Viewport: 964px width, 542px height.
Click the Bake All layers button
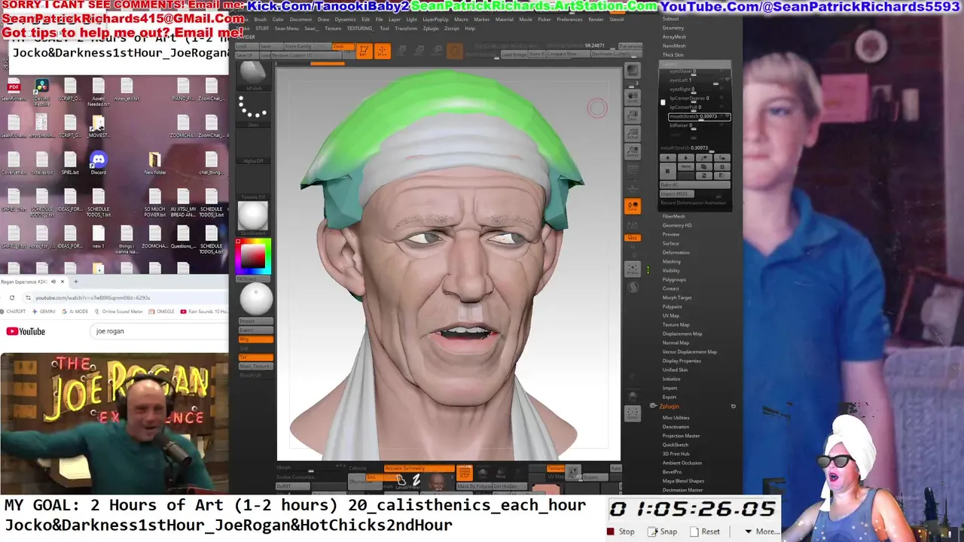695,184
